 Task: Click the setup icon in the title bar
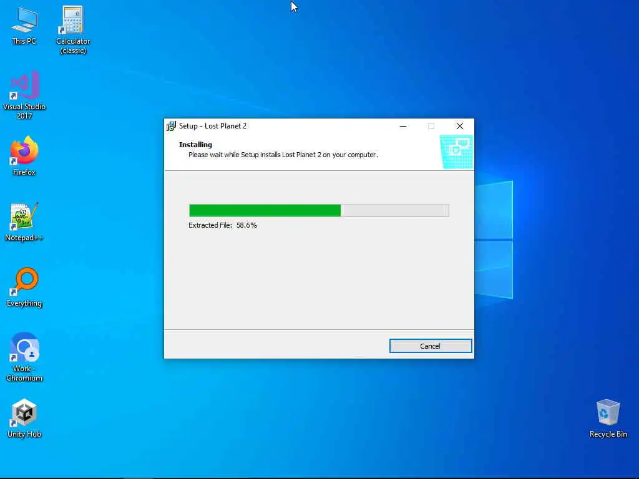tap(172, 126)
